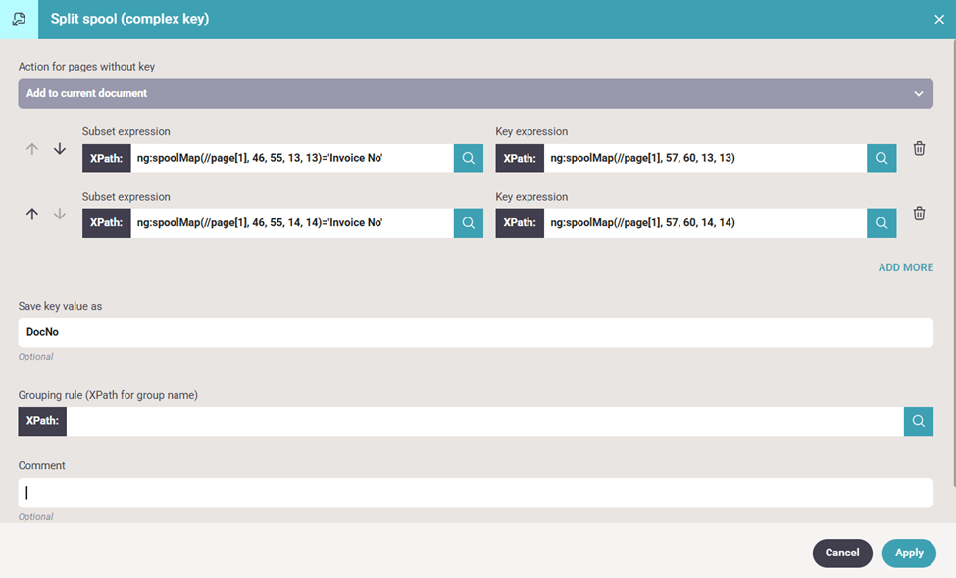956x578 pixels.
Task: Search first row Subset expression XPath
Action: coord(468,159)
